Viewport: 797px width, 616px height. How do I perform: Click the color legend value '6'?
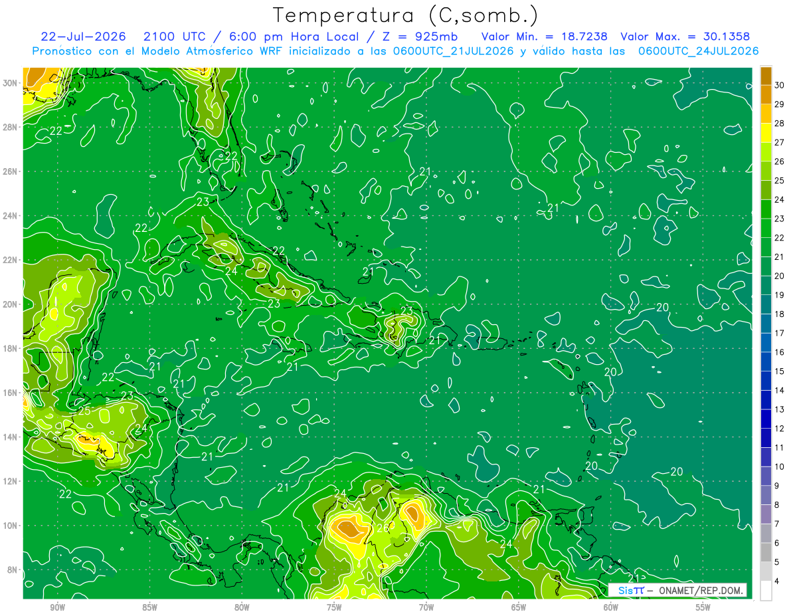coord(778,544)
